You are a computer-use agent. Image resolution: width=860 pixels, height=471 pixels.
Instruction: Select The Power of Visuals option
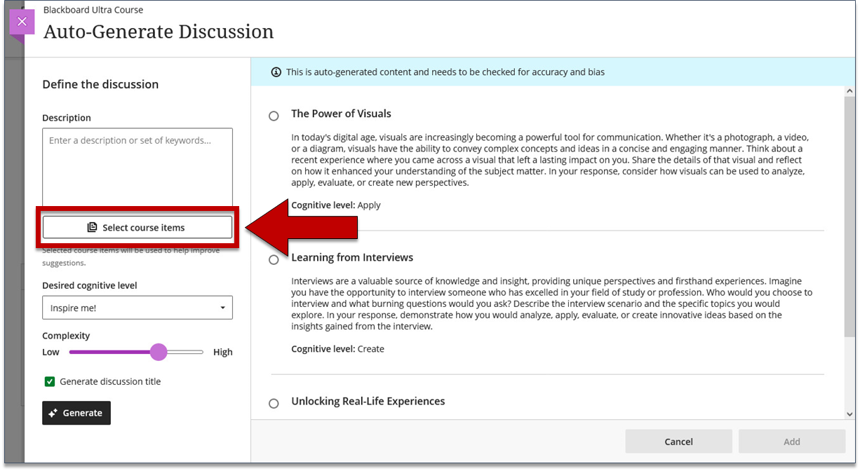(x=274, y=116)
